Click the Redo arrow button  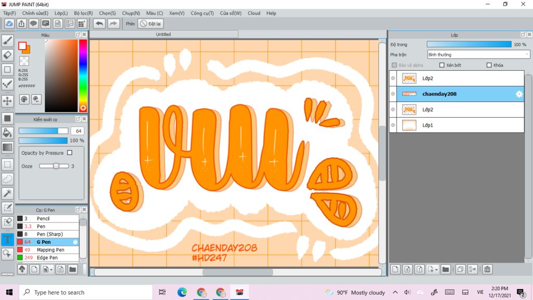[113, 23]
